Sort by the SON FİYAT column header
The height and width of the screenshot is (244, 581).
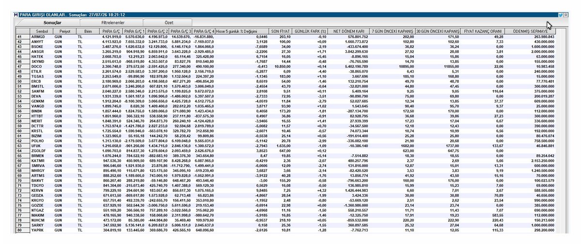click(x=280, y=31)
